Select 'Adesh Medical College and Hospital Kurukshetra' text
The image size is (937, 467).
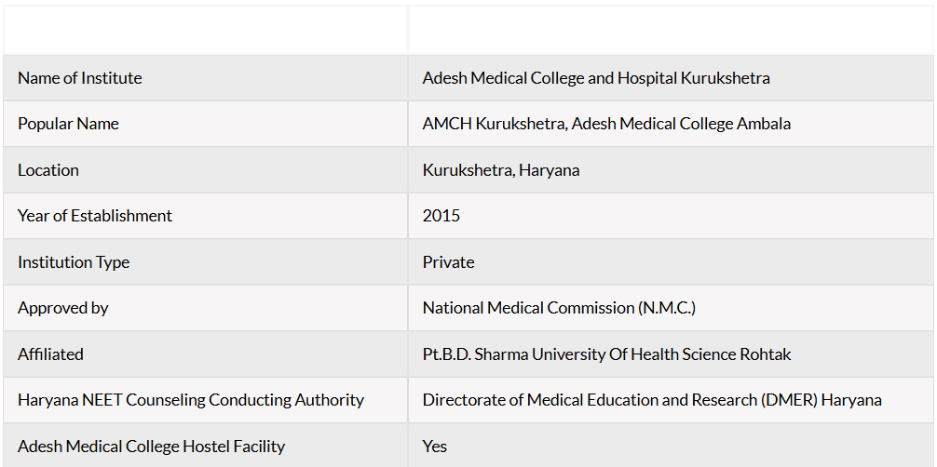[596, 78]
